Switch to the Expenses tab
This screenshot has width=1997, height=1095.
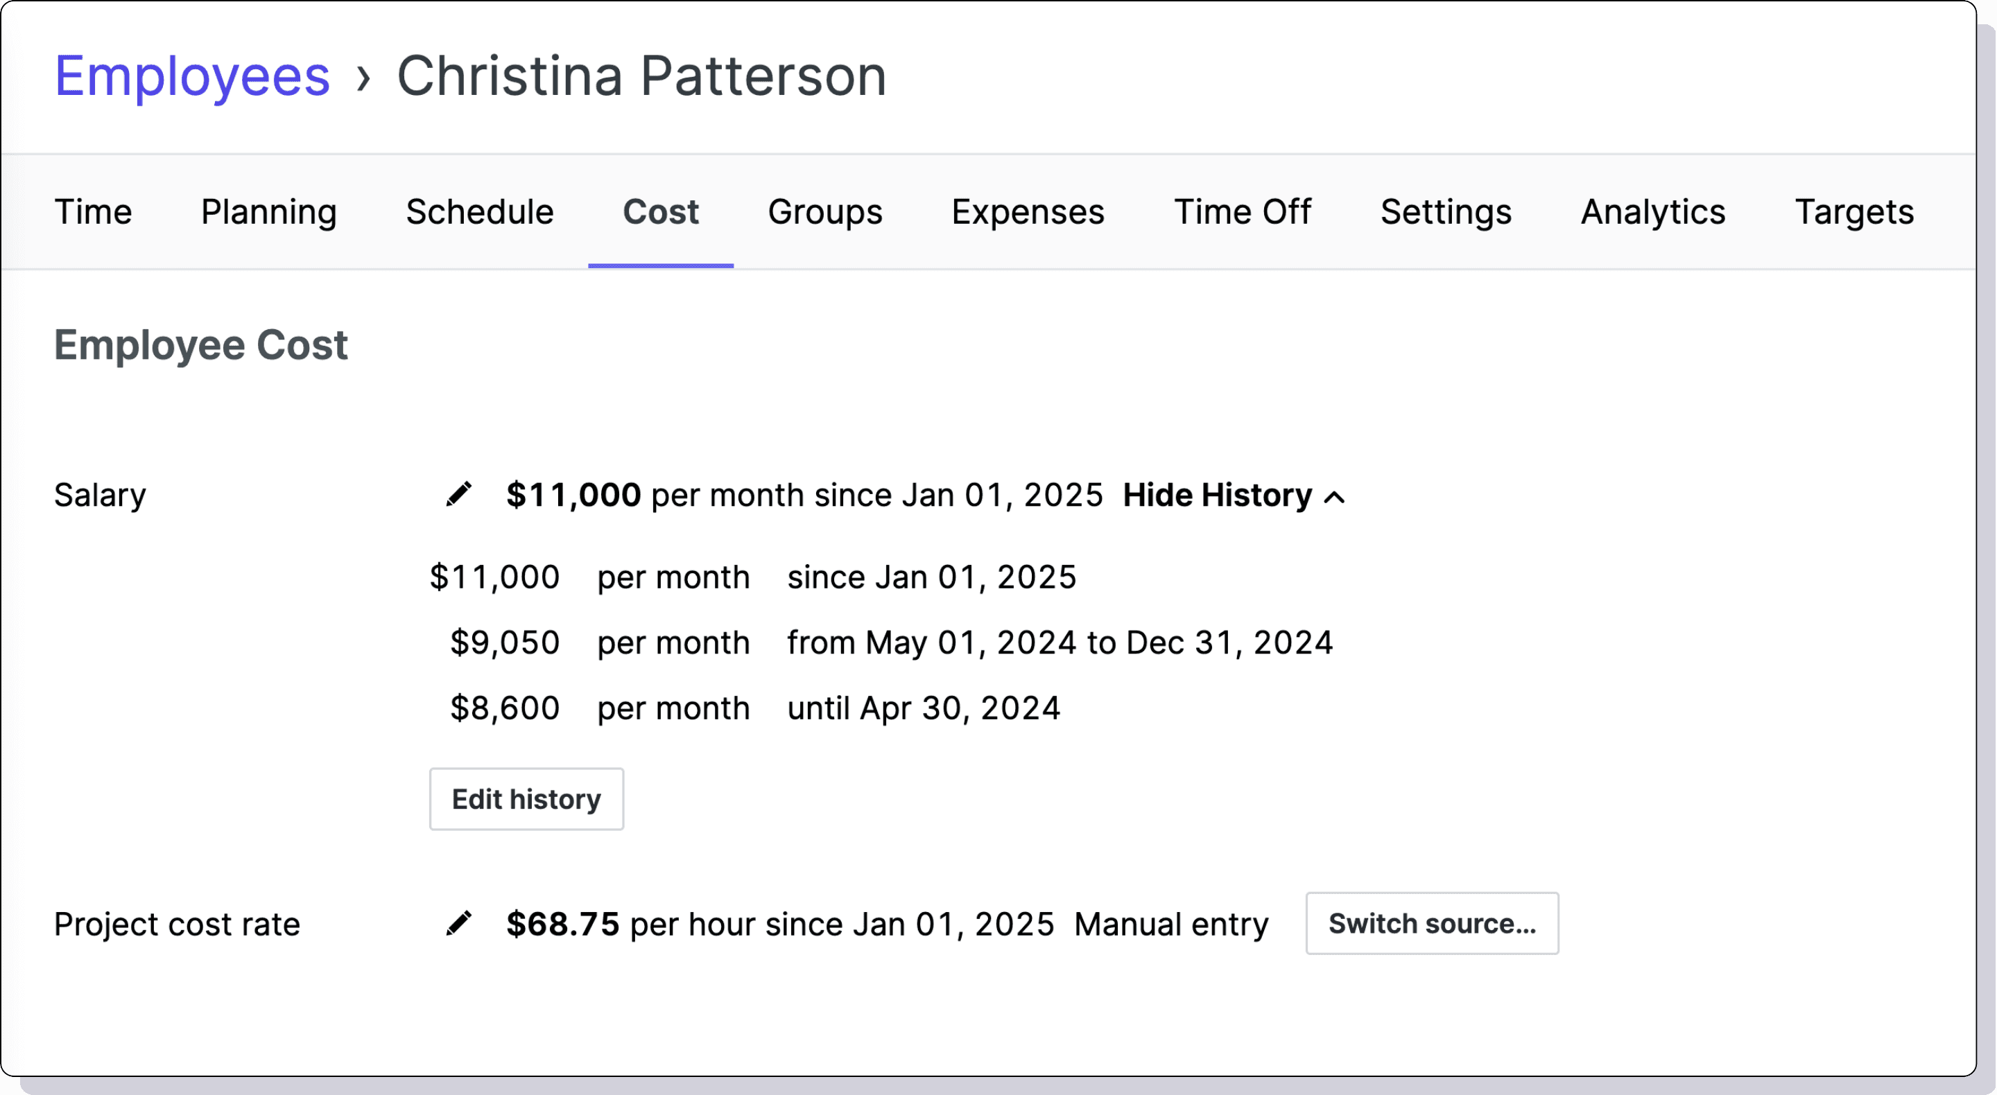(x=1027, y=211)
